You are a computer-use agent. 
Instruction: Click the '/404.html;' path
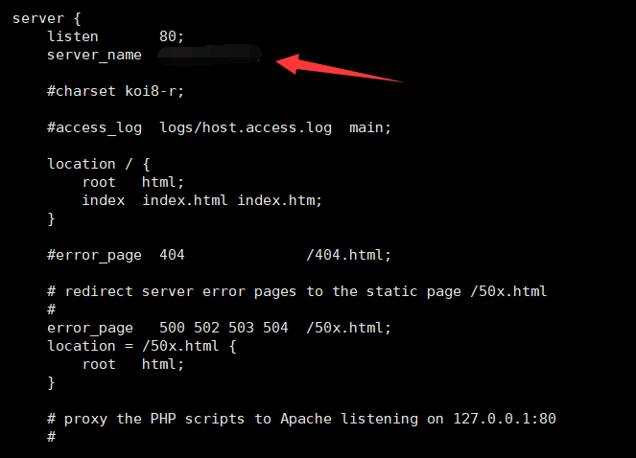click(x=348, y=255)
